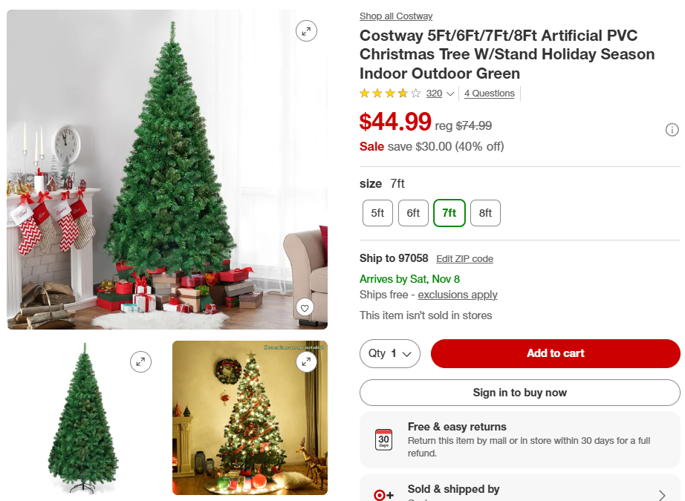Expand the Sold & shipped by arrow
The height and width of the screenshot is (501, 685).
tap(662, 494)
